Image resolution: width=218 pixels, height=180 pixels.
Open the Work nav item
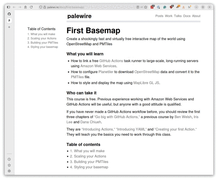click(169, 16)
